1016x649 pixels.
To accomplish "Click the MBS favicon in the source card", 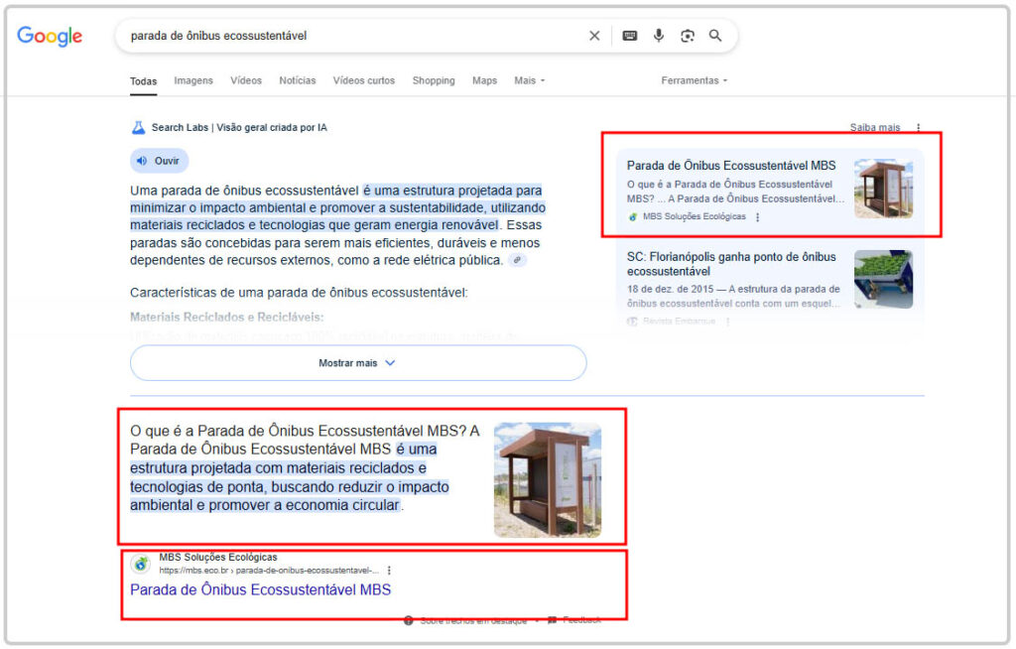I will 633,216.
